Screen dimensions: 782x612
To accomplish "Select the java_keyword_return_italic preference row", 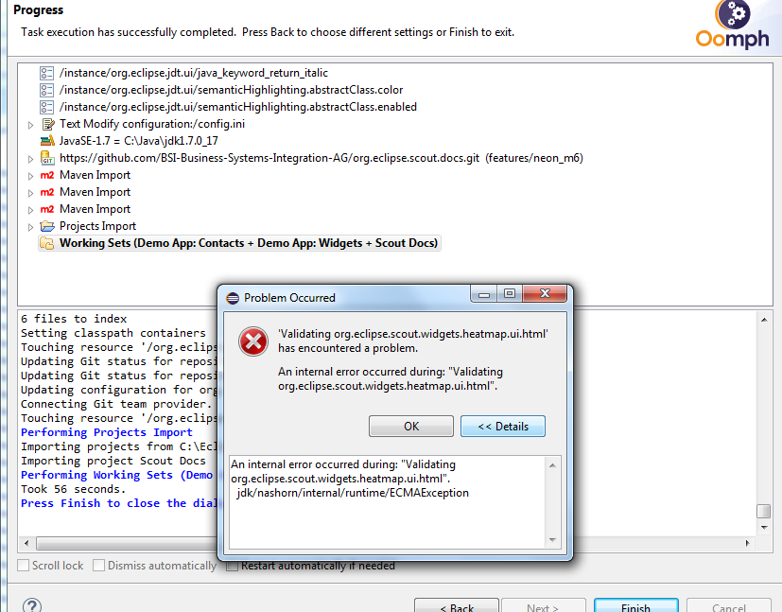I will [194, 74].
